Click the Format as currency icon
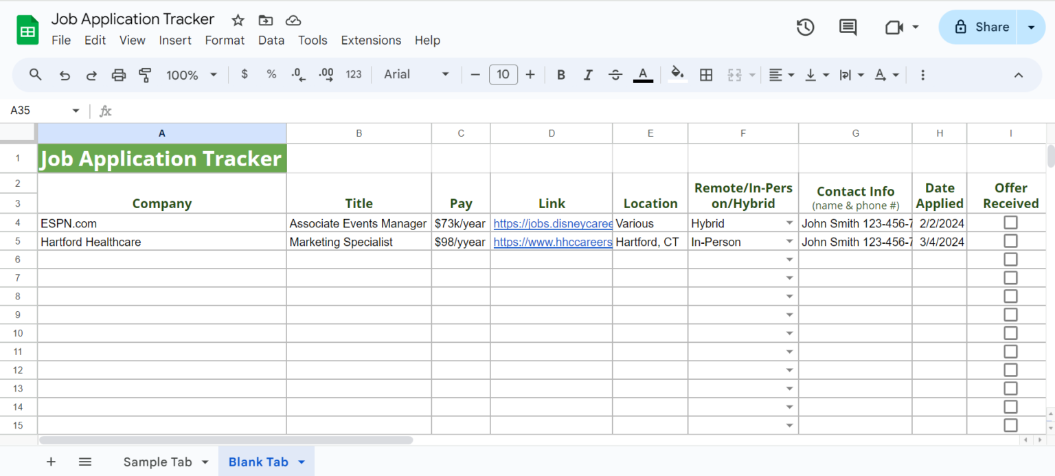The height and width of the screenshot is (476, 1055). pos(244,74)
